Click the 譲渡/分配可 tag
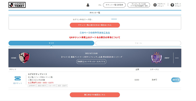Viewport: 196px width, 101px height. [42, 86]
